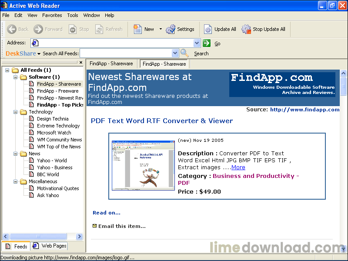Click the All Feeds folder icon

tap(15, 70)
